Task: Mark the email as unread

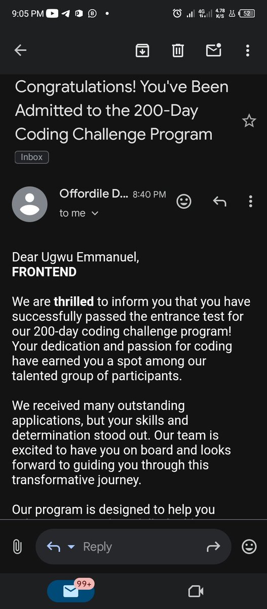Action: coord(213,50)
